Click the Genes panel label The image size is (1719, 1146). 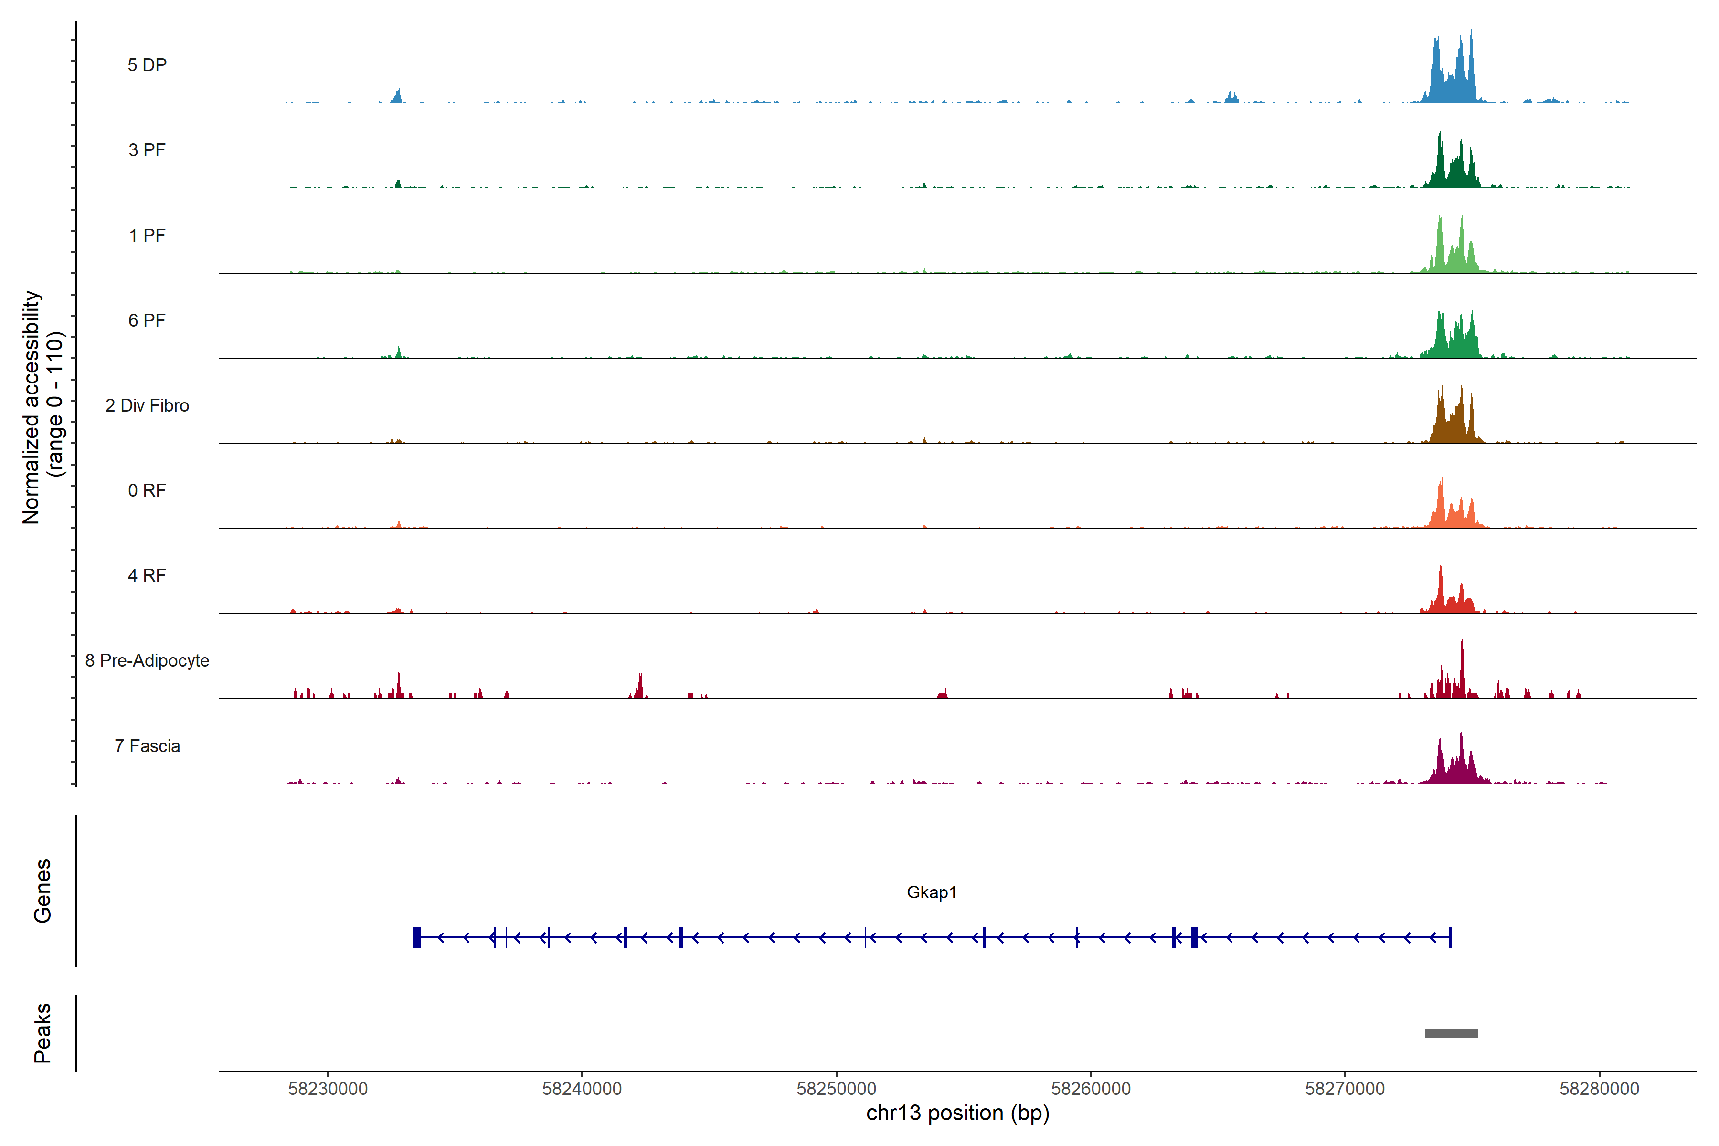42,891
